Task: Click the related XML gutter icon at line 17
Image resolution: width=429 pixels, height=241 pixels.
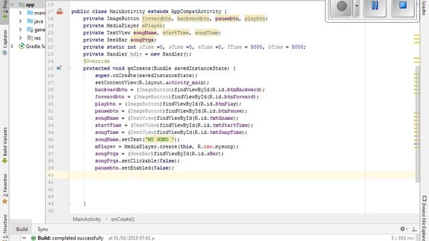Action: (x=60, y=11)
